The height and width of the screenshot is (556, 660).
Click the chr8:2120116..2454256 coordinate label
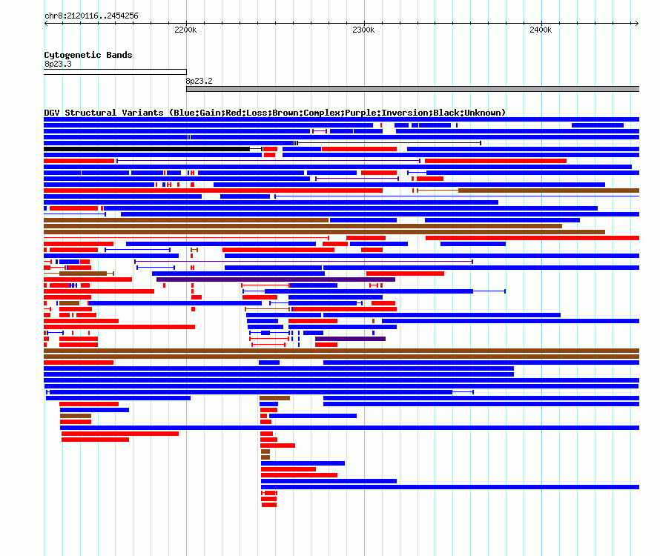pyautogui.click(x=91, y=16)
